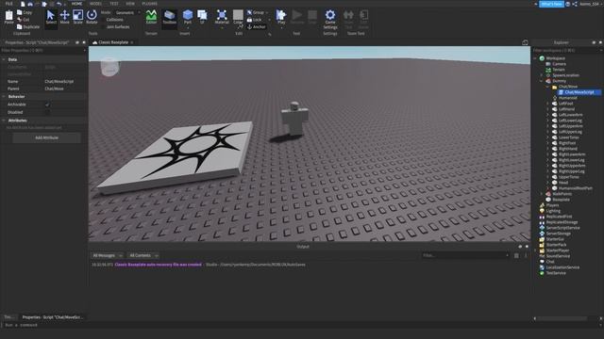Open the UI insert tool
The width and height of the screenshot is (604, 339).
coord(202,17)
